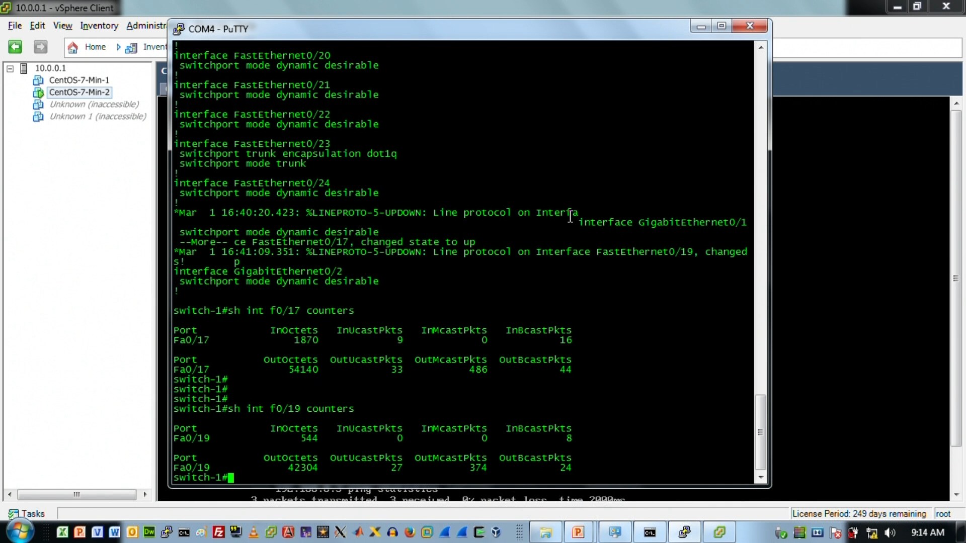Collapse the 10.0.0.1 host tree node
966x543 pixels.
pyautogui.click(x=10, y=68)
